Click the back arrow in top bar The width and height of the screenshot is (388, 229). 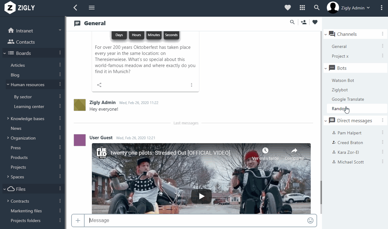75,8
